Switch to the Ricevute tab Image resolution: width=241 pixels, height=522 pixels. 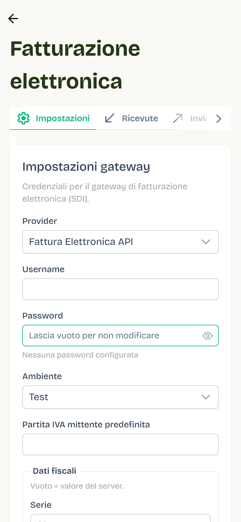(x=131, y=118)
